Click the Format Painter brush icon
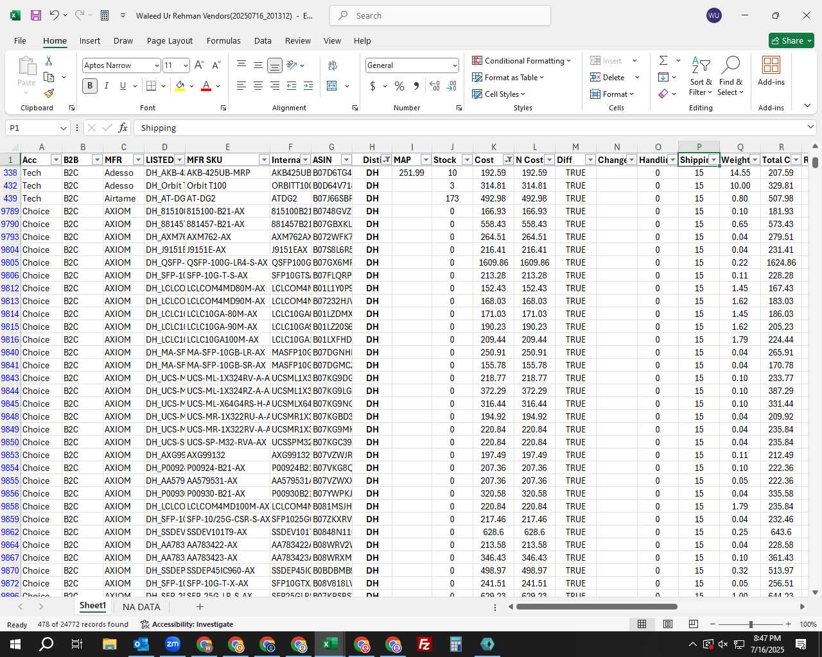Viewport: 822px width, 657px height. click(x=49, y=93)
